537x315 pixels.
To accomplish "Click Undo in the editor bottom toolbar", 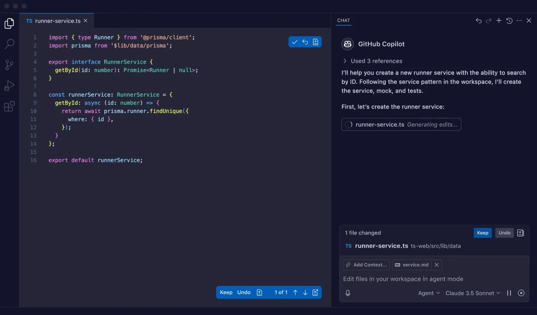I will tap(244, 292).
